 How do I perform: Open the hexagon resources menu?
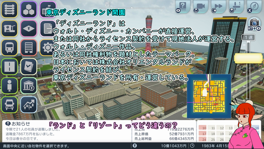click(x=29, y=9)
